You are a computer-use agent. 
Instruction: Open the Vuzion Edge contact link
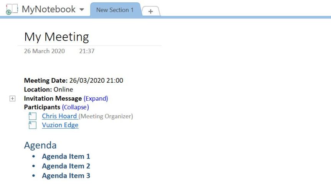point(60,125)
